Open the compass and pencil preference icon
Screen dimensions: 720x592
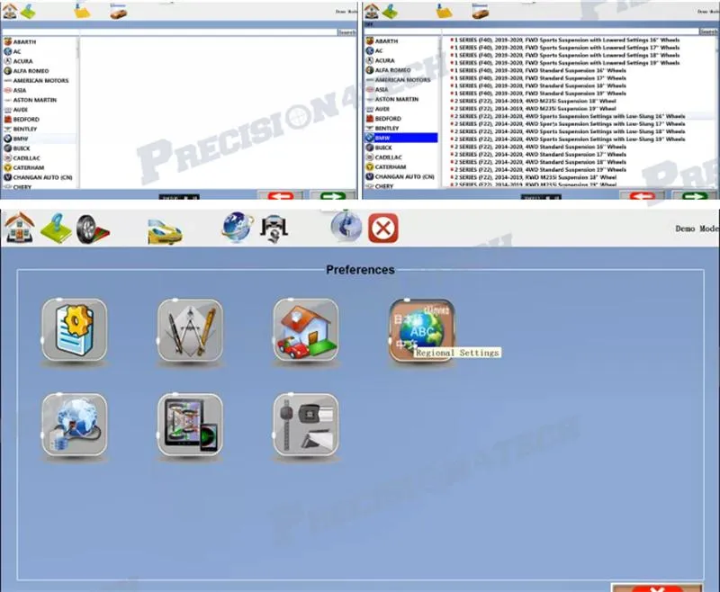click(189, 331)
